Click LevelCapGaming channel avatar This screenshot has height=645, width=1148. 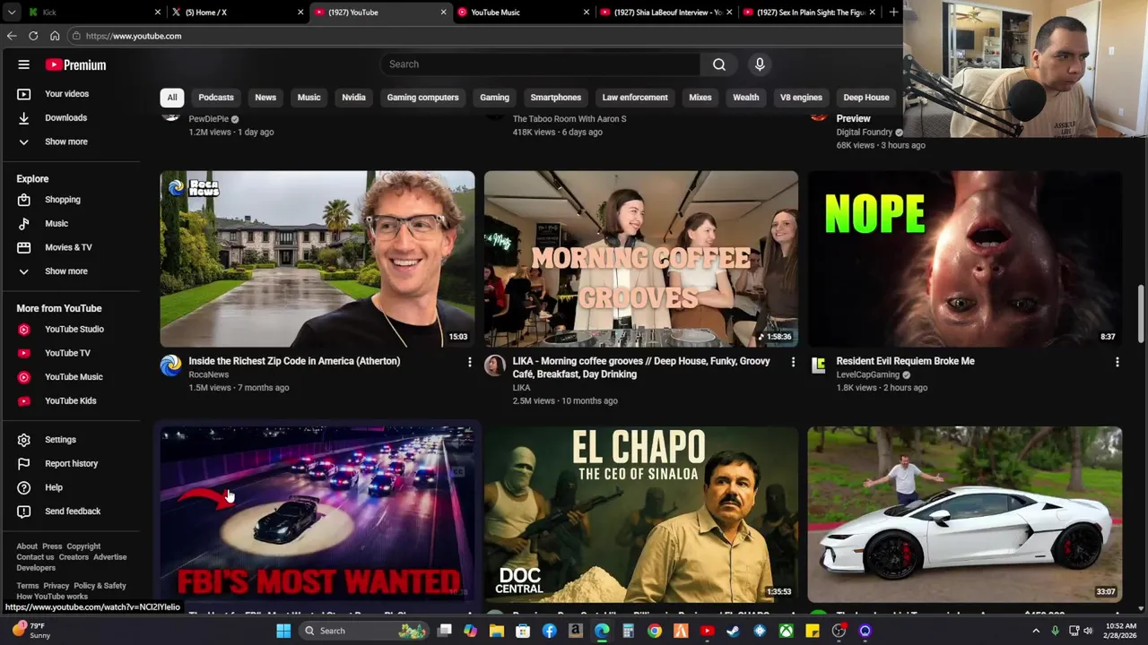[818, 365]
